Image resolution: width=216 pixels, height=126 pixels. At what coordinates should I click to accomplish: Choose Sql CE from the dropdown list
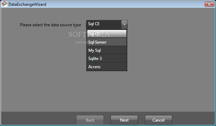click(107, 34)
